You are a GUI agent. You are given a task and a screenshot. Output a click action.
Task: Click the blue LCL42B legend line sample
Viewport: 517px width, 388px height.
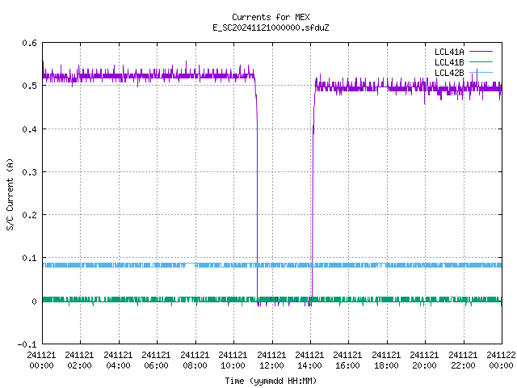point(481,72)
